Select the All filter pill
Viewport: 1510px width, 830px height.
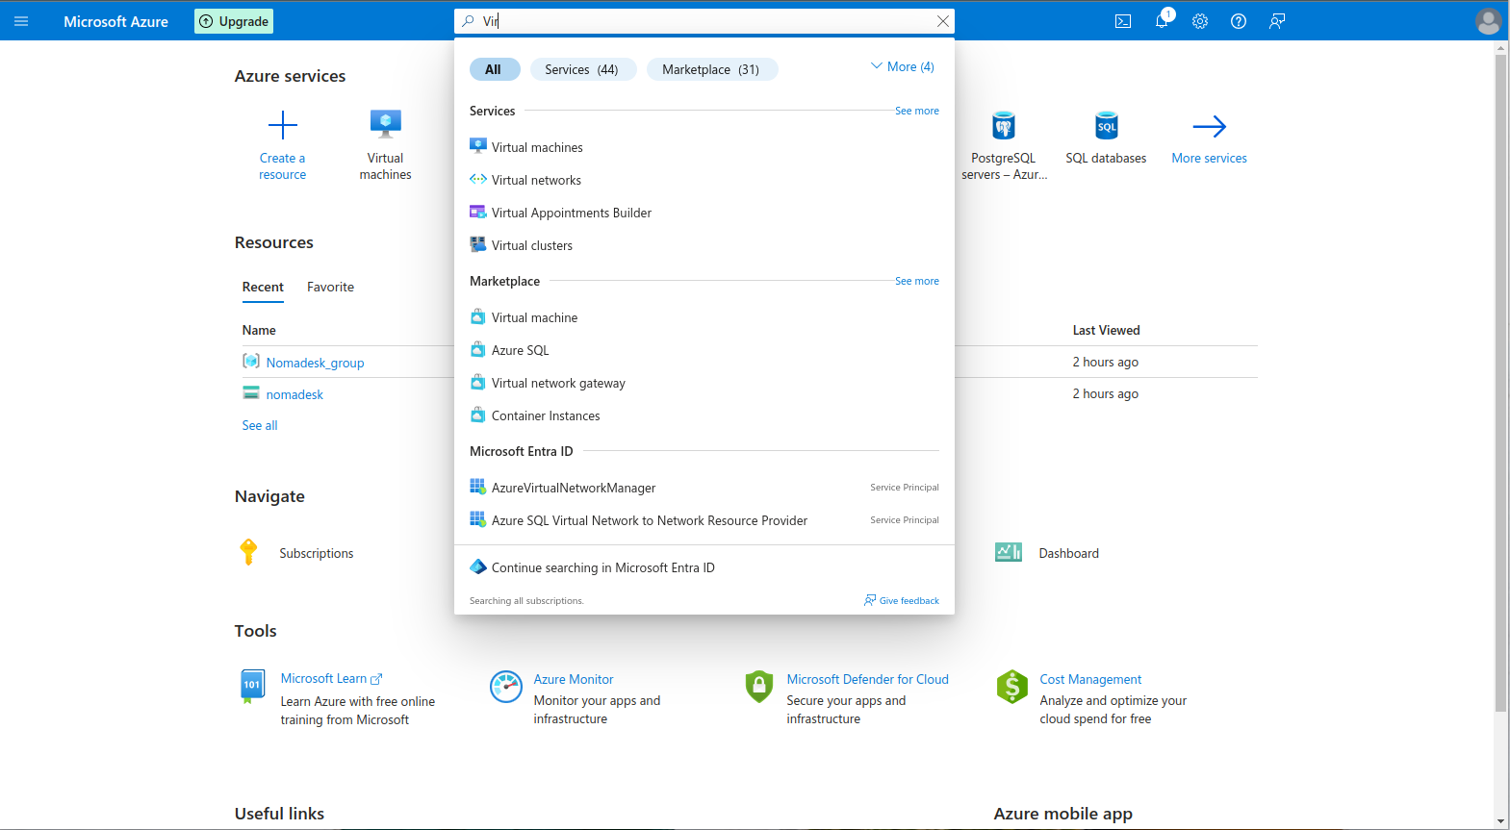494,69
